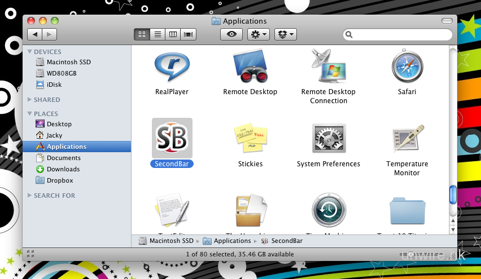
Task: Expand the SHARED sidebar section
Action: 30,100
